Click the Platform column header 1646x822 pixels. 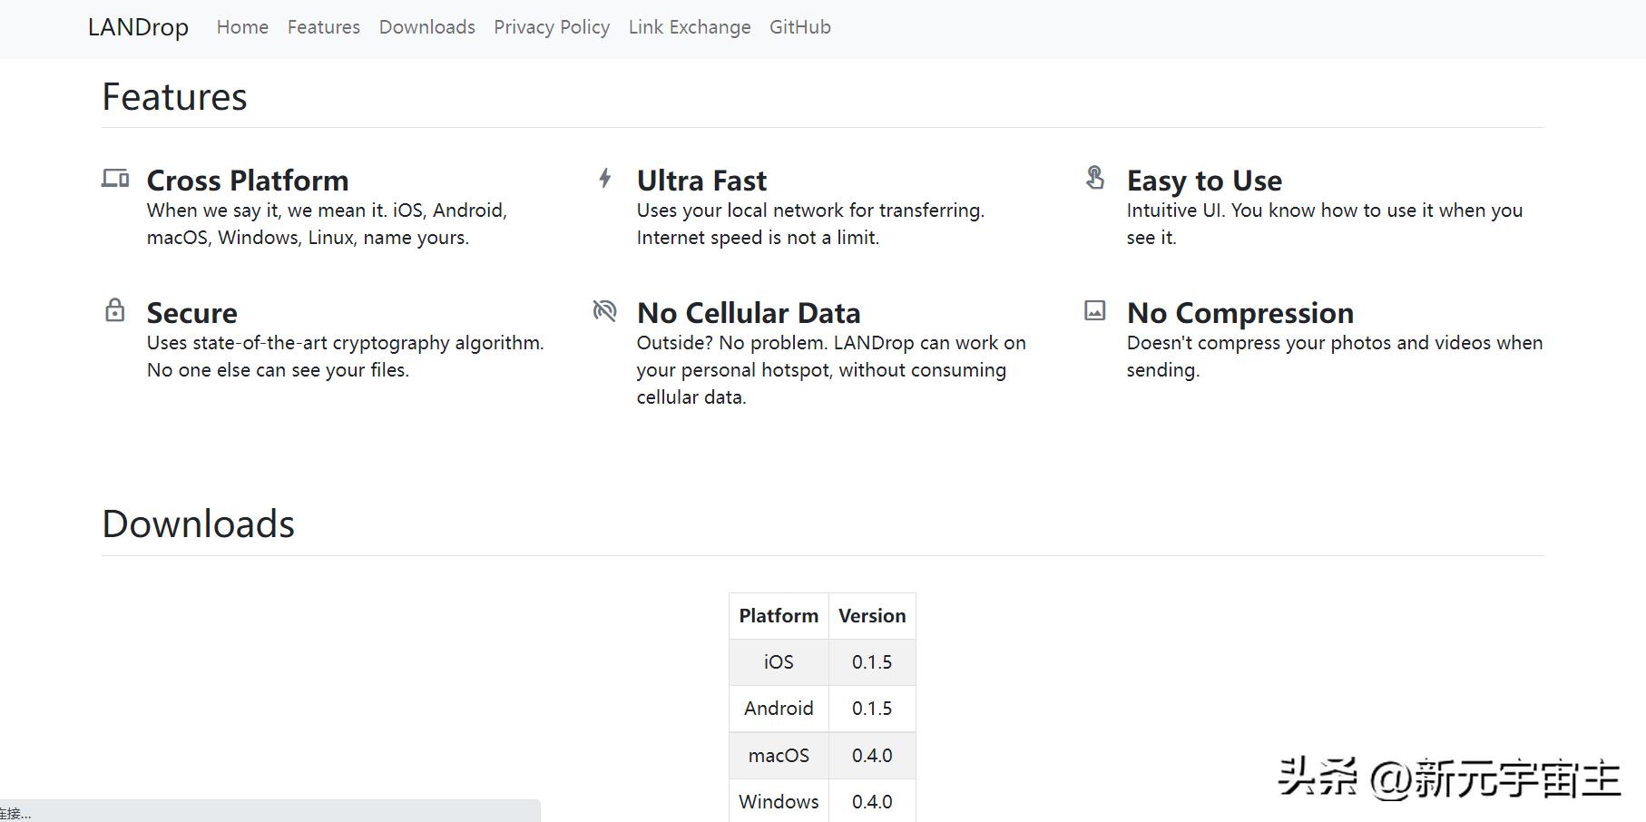(779, 616)
